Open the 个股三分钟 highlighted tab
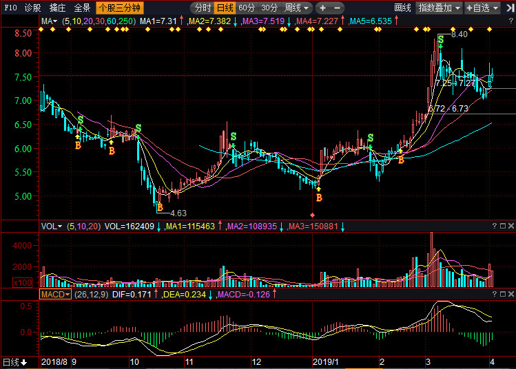 [x=120, y=8]
